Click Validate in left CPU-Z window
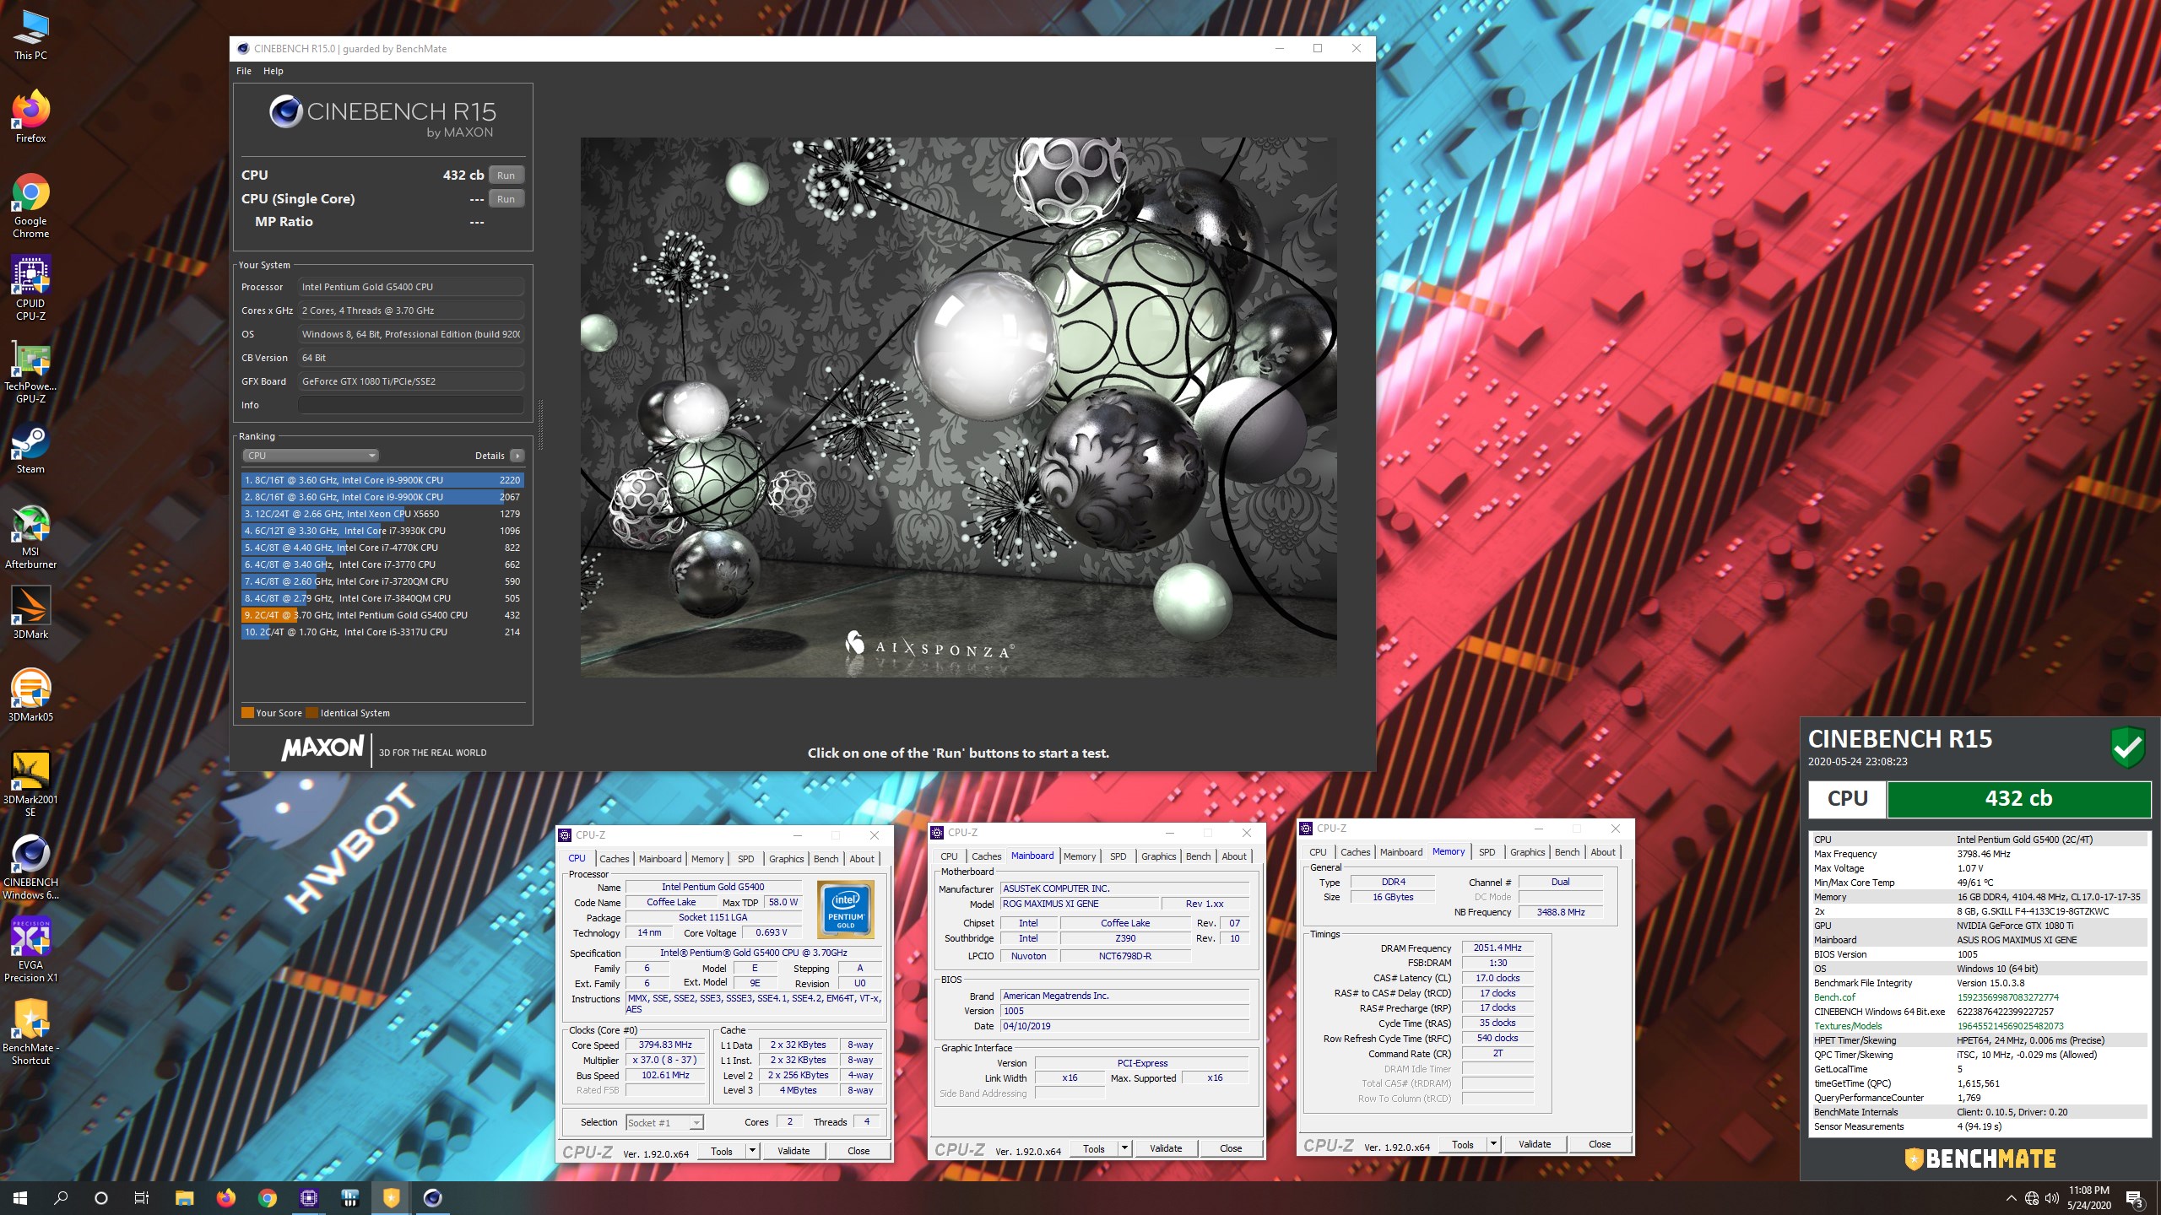2161x1215 pixels. tap(793, 1151)
